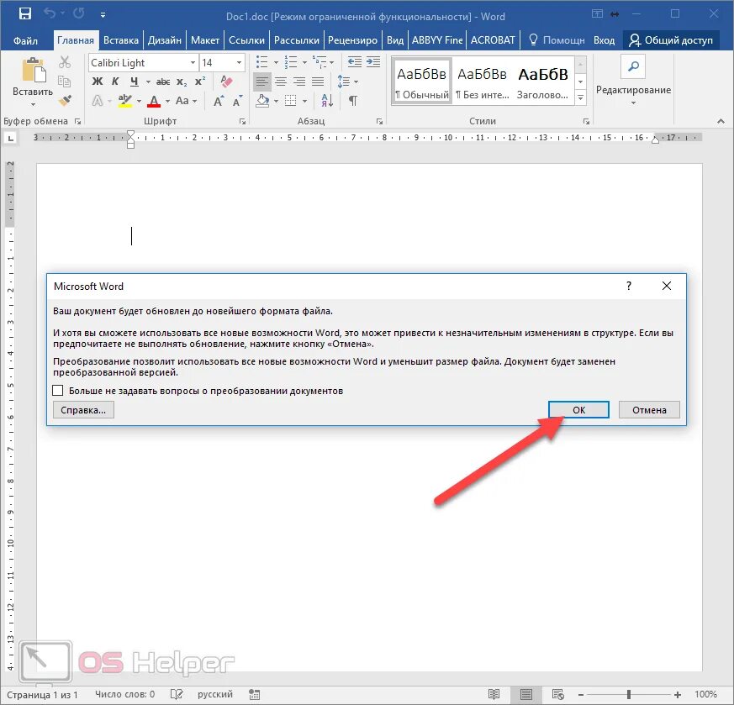This screenshot has height=705, width=734.
Task: Click the multilevel list icon
Action: (x=319, y=61)
